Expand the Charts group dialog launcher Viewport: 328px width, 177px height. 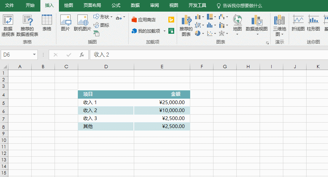click(267, 43)
